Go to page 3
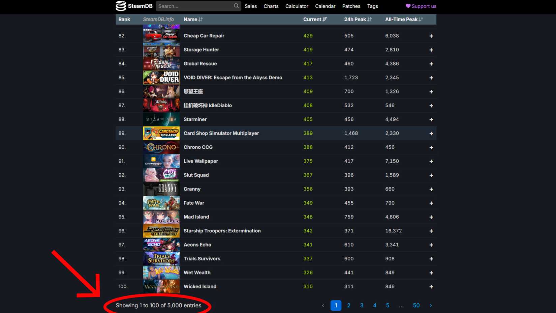The image size is (556, 313). (x=362, y=306)
